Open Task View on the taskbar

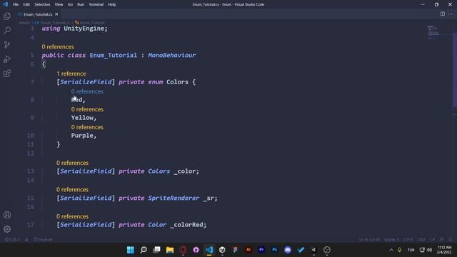click(x=156, y=250)
